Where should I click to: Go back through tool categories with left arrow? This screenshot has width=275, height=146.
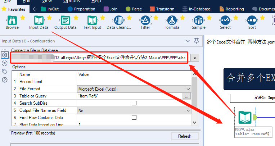(x=34, y=9)
